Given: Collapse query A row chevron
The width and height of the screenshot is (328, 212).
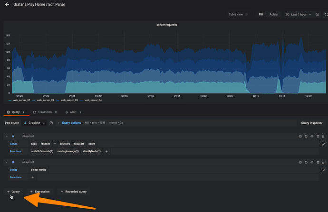Looking at the screenshot, I should [x=7, y=136].
